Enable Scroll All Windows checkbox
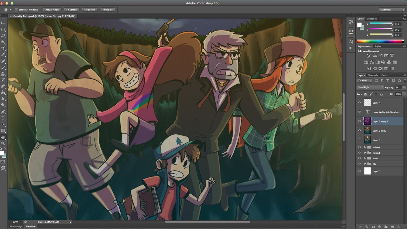 (x=17, y=10)
